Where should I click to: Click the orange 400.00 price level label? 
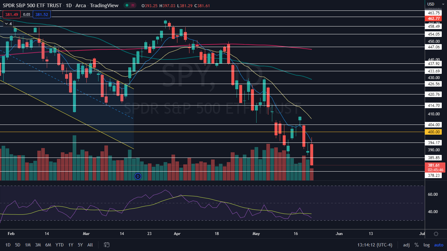(x=434, y=132)
